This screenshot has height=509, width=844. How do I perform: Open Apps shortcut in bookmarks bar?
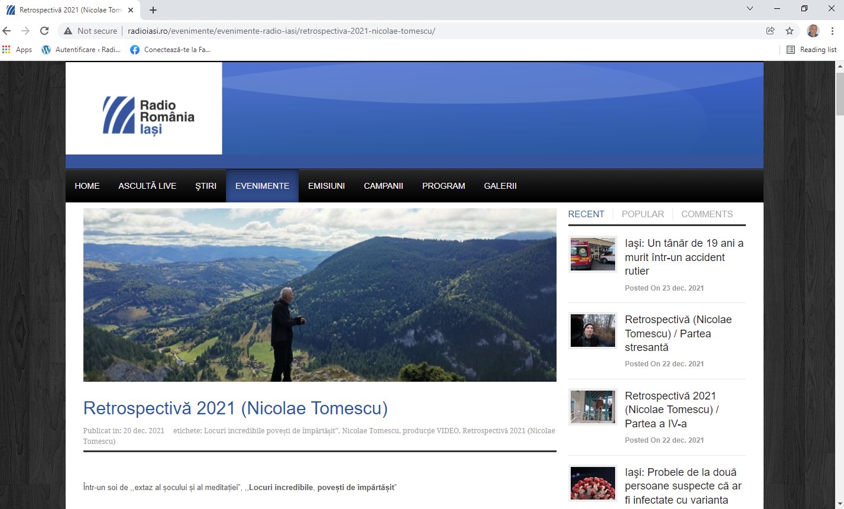pos(17,50)
